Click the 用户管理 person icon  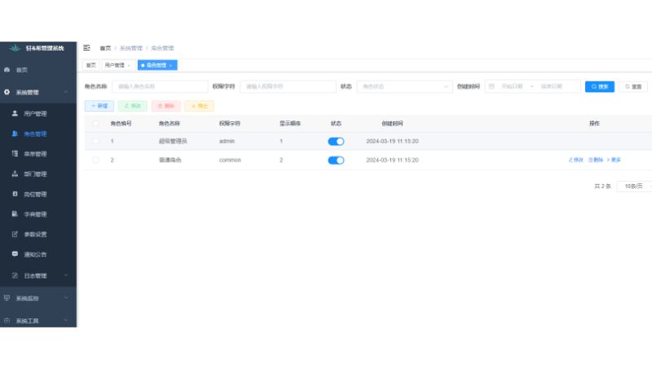point(15,113)
